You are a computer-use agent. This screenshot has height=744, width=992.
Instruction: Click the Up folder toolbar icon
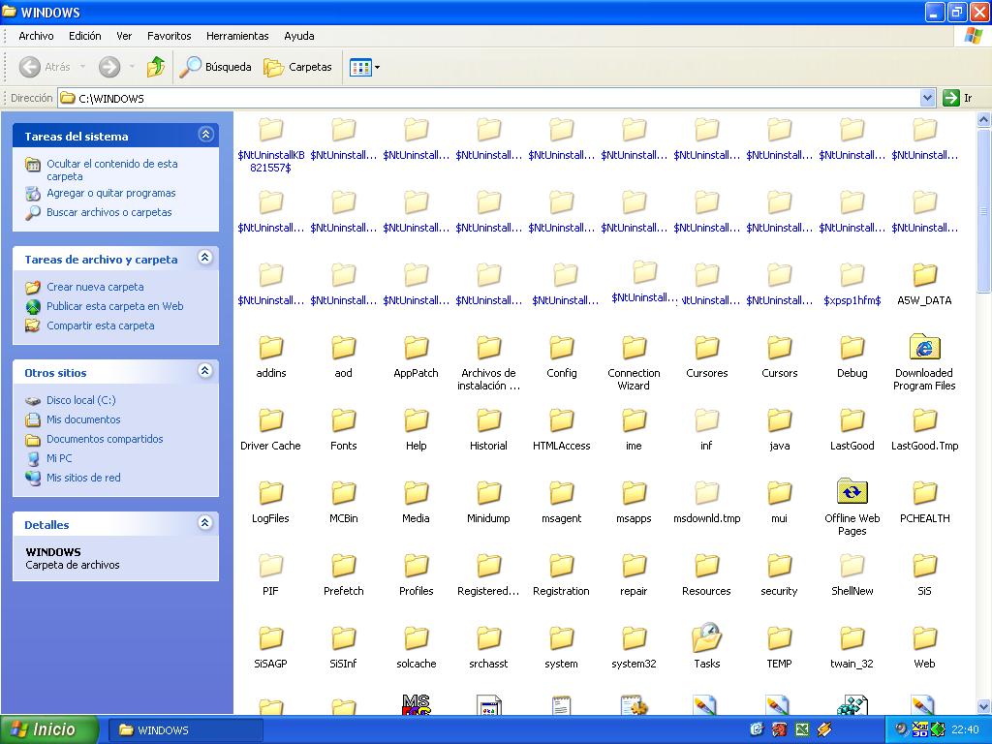tap(155, 67)
